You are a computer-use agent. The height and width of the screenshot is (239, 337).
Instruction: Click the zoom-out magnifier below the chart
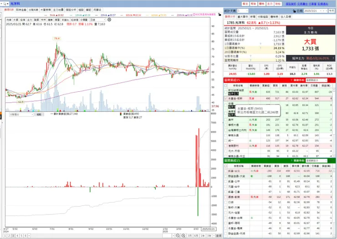pos(178,235)
